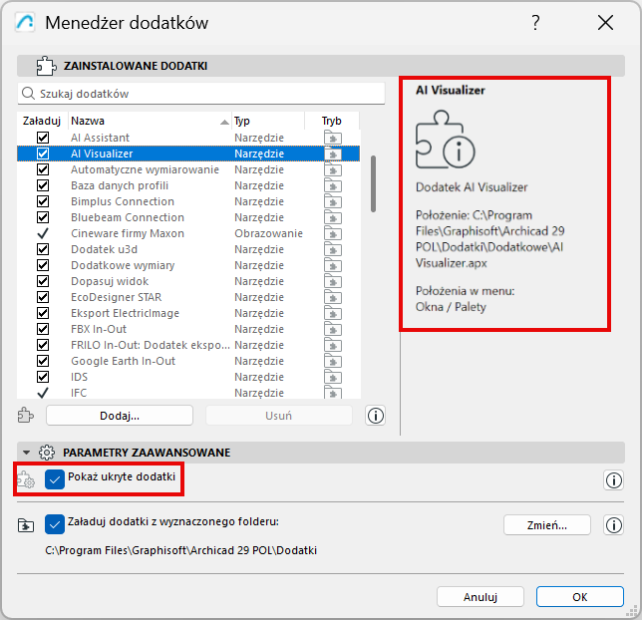Click info icon next to Zmień button
Image resolution: width=642 pixels, height=620 pixels.
pyautogui.click(x=614, y=525)
